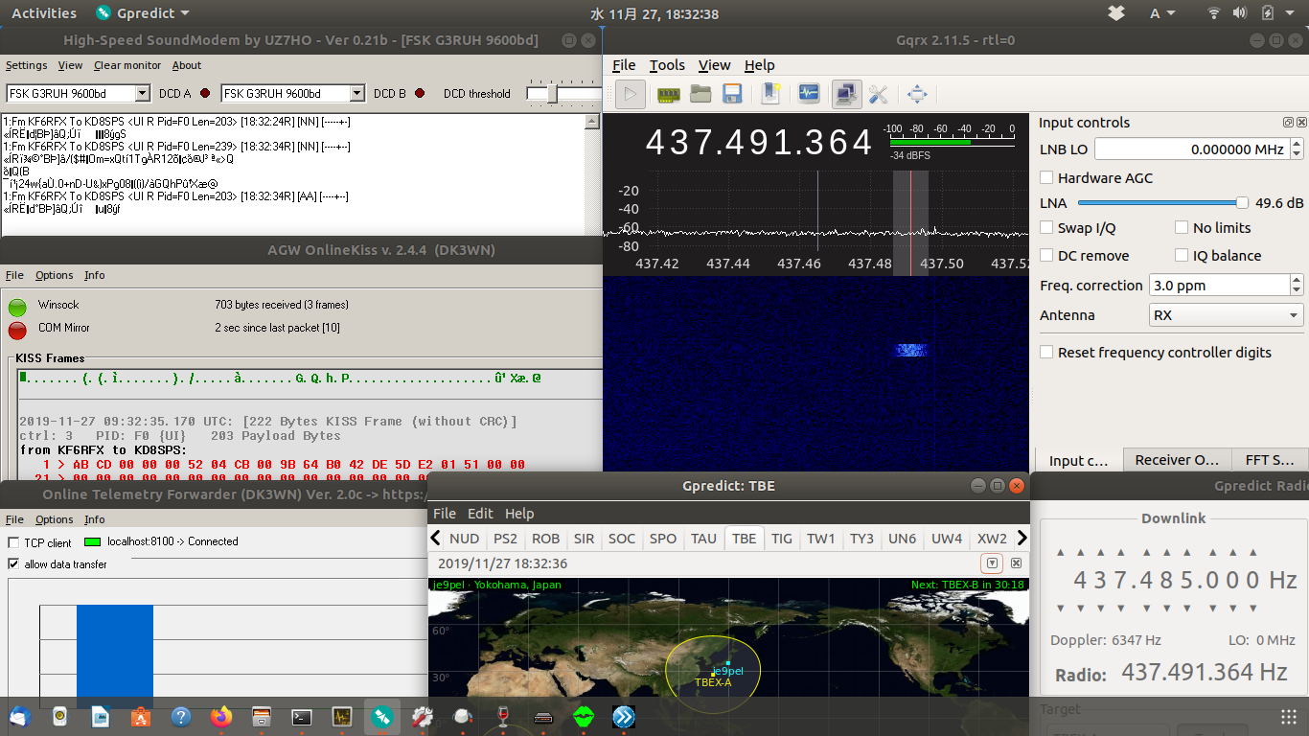This screenshot has height=736, width=1309.
Task: Open the Antenna RX dropdown
Action: click(1226, 315)
